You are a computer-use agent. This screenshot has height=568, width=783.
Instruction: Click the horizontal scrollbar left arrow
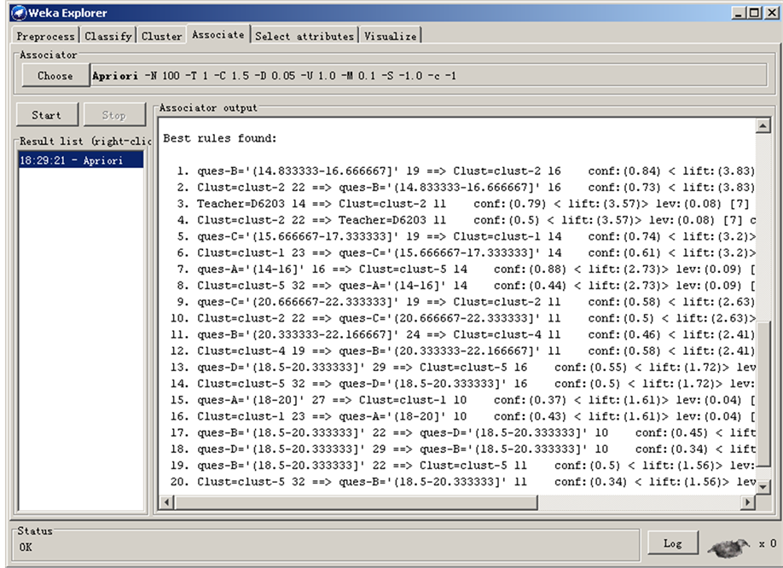pos(165,503)
